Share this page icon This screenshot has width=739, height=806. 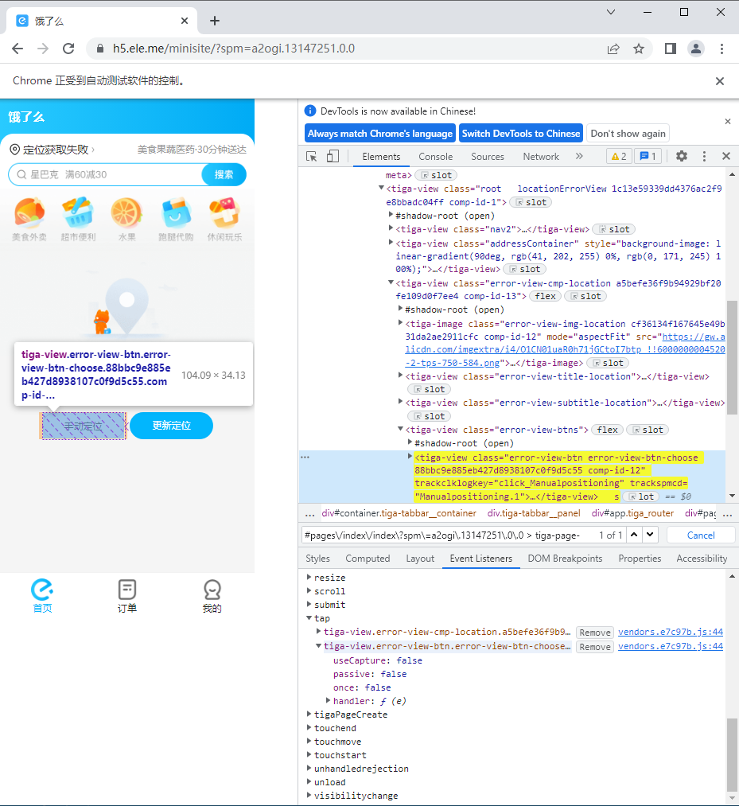point(613,49)
